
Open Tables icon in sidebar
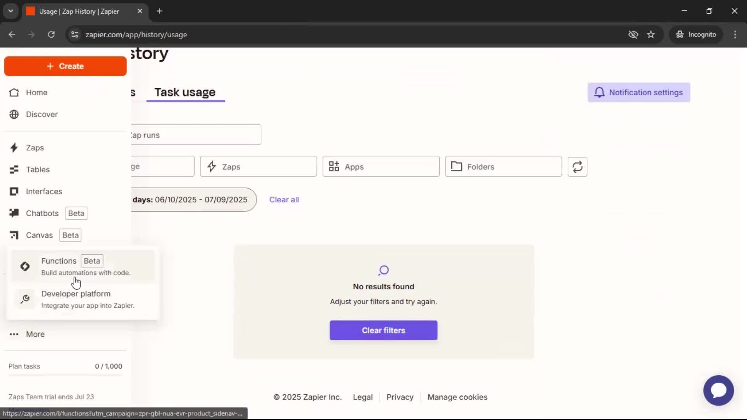[x=14, y=170]
